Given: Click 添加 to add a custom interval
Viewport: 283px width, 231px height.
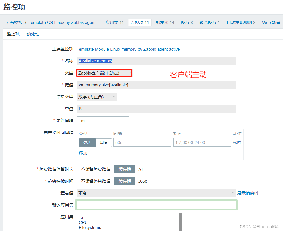Looking at the screenshot, I should tap(83, 153).
